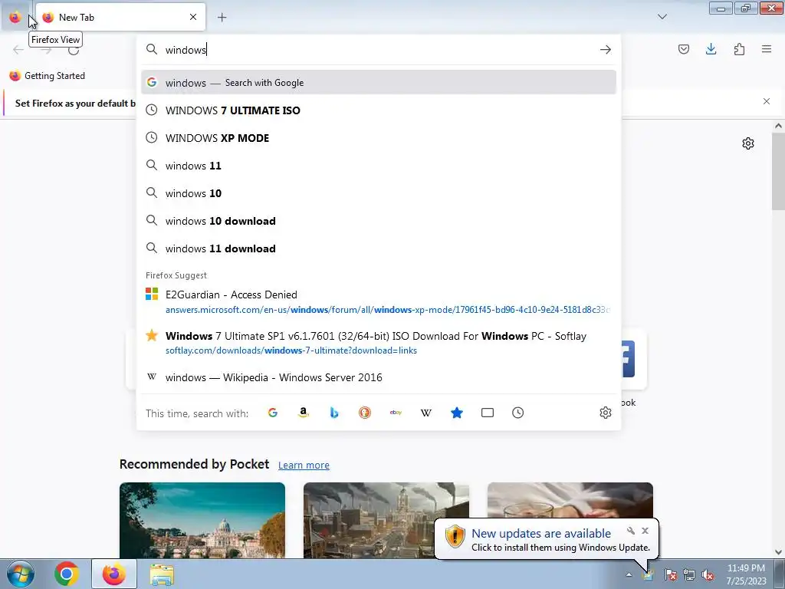Open E2Guardian - Access Denied result
Viewport: 785px width, 589px height.
pos(379,301)
